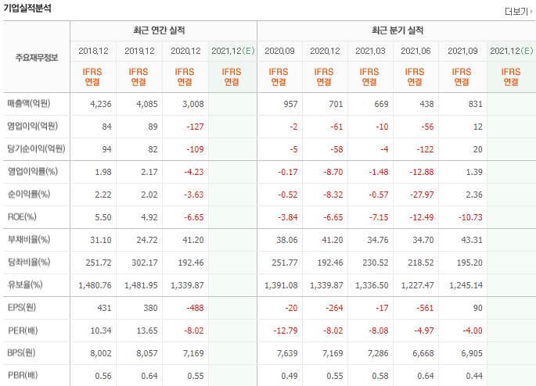Select the -109 net income value
Viewport: 536px width, 386px height.
tap(195, 149)
